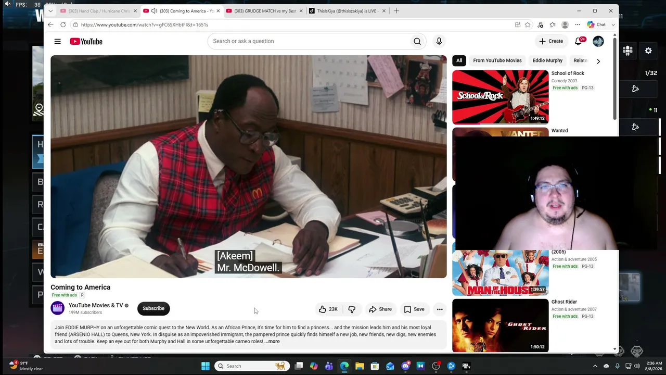Click the Coming to America video player
The height and width of the screenshot is (375, 666).
(249, 167)
